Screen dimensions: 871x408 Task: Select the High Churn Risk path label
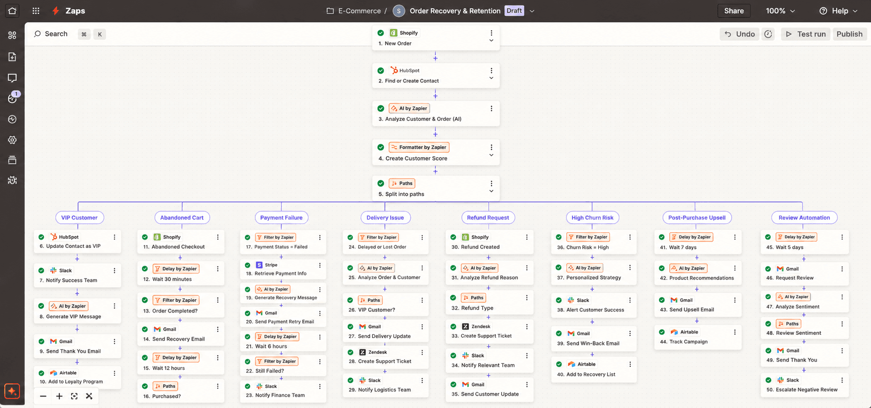click(x=592, y=218)
